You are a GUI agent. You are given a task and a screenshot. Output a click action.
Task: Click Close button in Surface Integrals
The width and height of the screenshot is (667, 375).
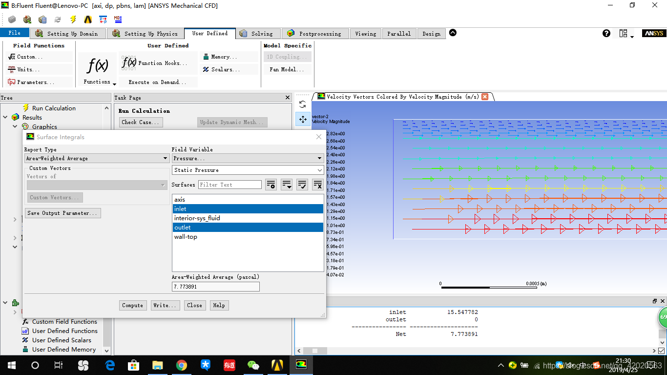click(x=194, y=305)
